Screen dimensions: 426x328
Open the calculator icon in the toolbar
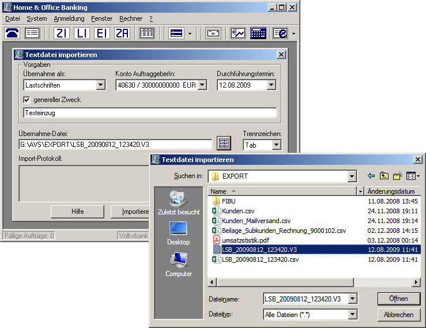[x=258, y=33]
